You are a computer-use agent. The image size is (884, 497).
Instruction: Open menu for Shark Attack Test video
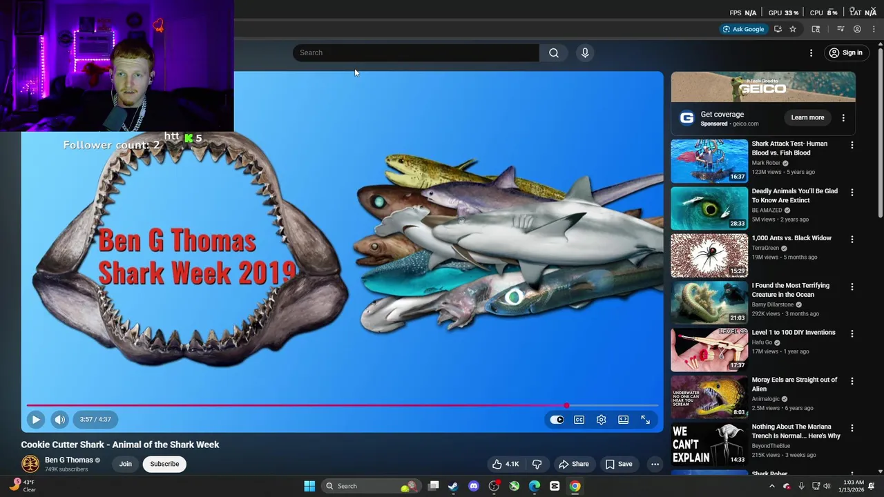pos(852,145)
